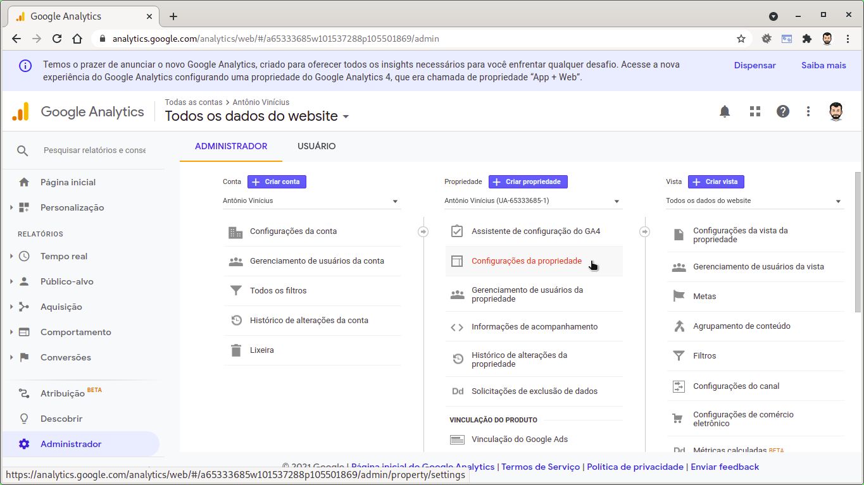Click the Página inicial home icon
Screen dimensions: 864x485
24,182
